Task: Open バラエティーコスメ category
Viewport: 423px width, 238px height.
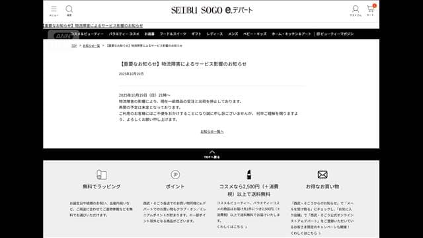Action: [x=124, y=34]
